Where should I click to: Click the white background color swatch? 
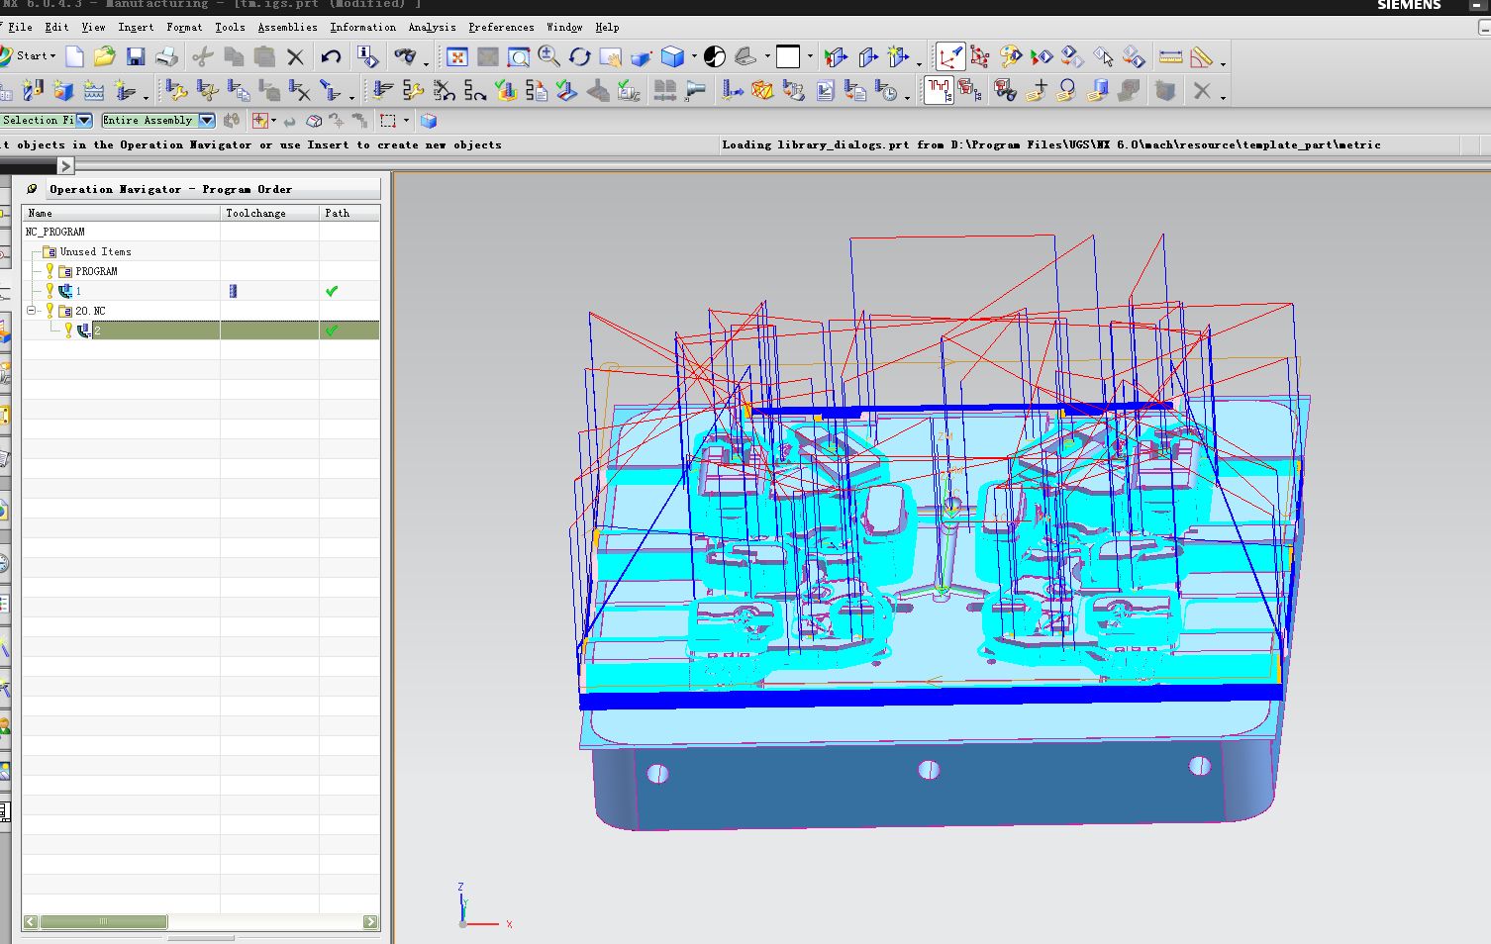(x=788, y=56)
